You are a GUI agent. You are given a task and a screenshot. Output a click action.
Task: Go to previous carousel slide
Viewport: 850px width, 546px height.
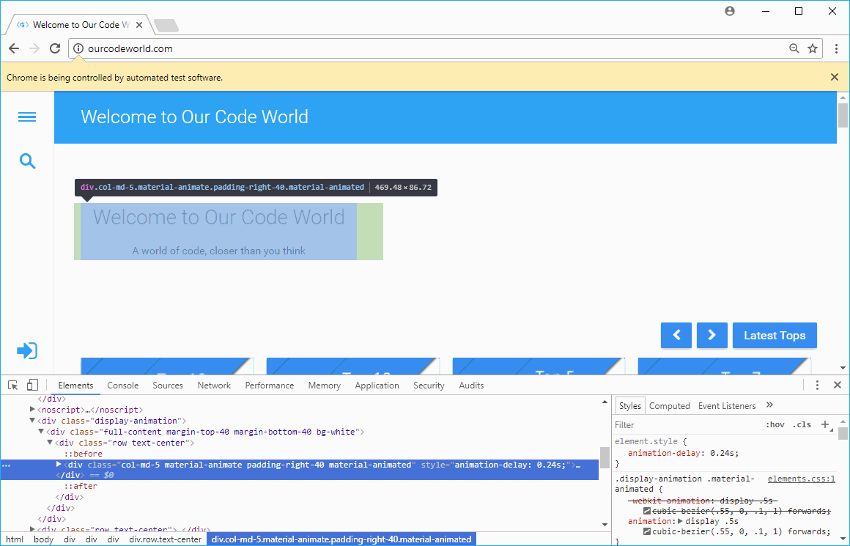tap(676, 335)
